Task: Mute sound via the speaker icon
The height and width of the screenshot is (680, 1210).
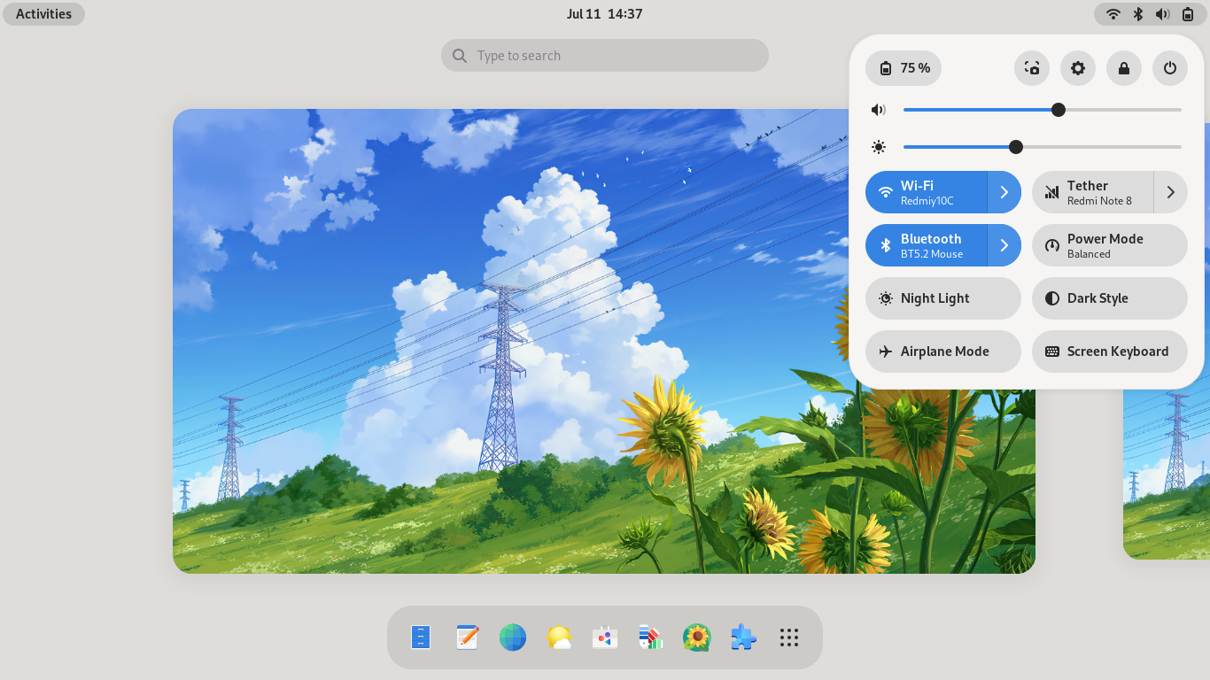Action: tap(879, 110)
